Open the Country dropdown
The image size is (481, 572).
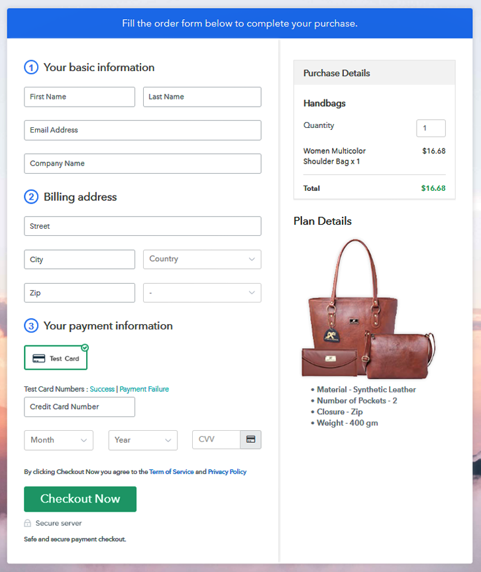point(202,259)
